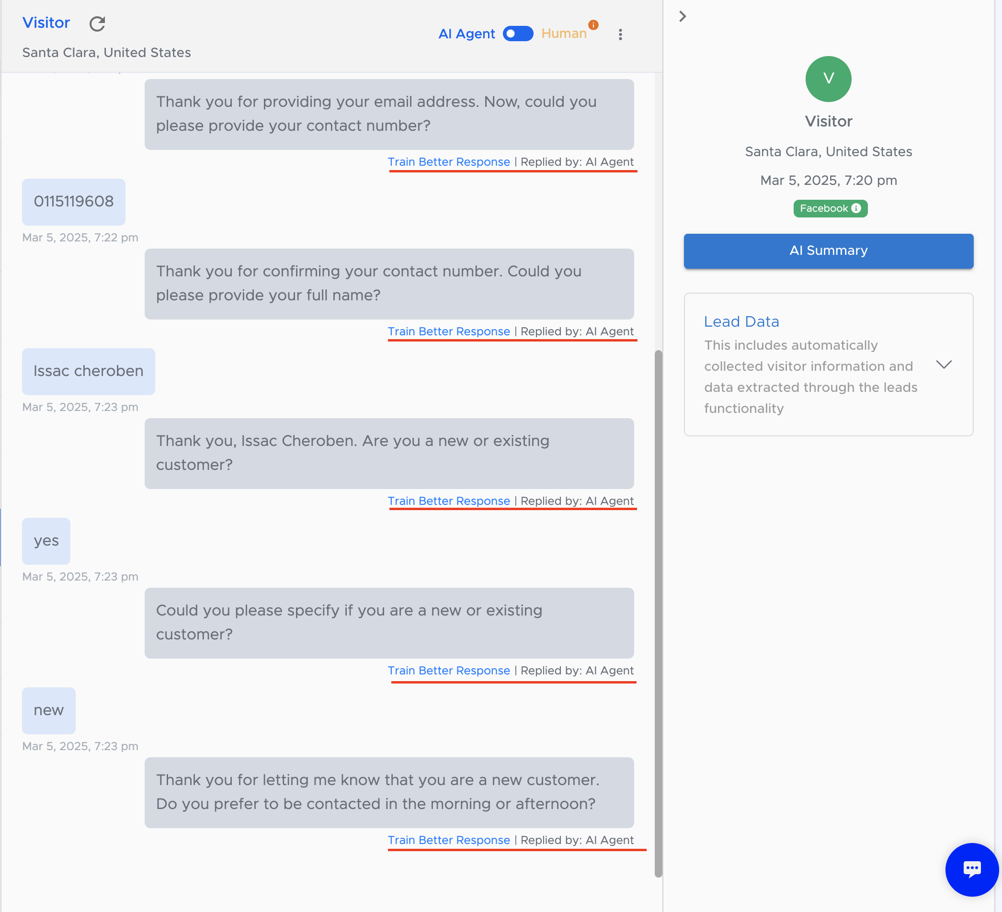
Task: Click the green V visitor avatar
Action: pyautogui.click(x=828, y=79)
